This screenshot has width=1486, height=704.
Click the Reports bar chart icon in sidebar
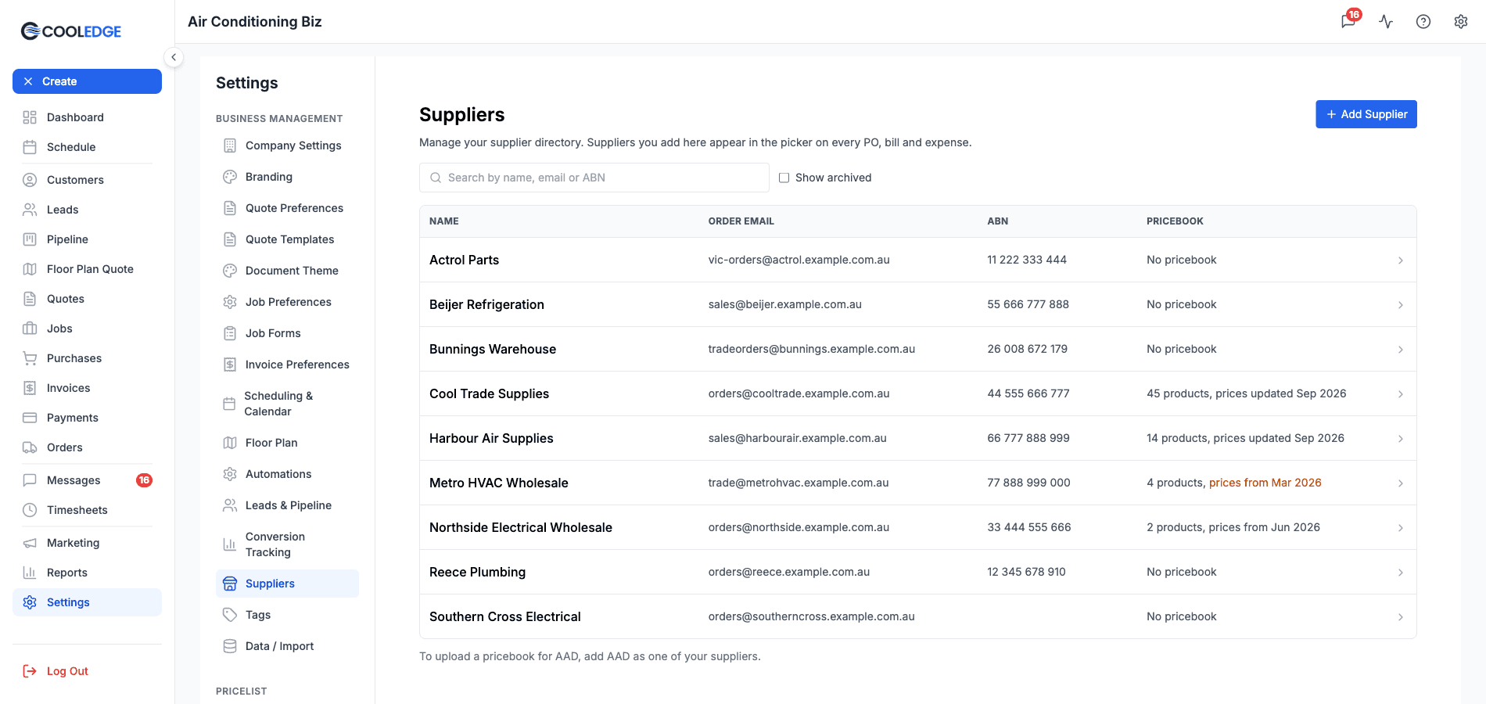click(x=30, y=573)
